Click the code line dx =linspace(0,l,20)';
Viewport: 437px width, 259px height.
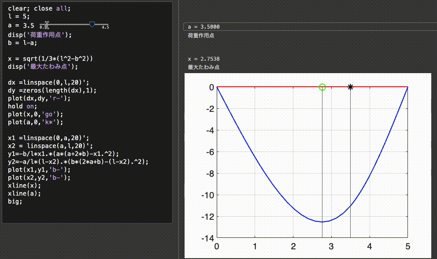48,82
